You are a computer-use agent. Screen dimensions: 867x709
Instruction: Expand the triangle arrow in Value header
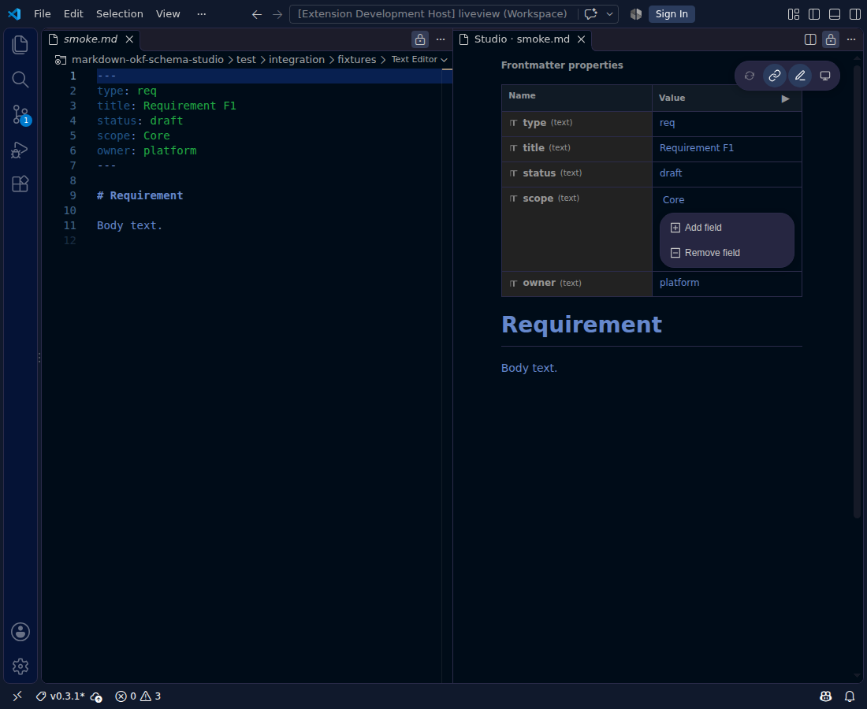coord(785,99)
